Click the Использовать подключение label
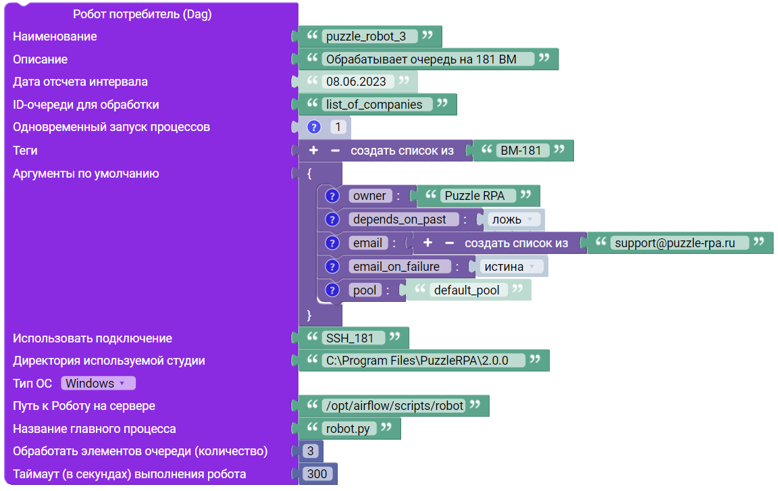Viewport: 778px width, 491px height. (x=93, y=338)
